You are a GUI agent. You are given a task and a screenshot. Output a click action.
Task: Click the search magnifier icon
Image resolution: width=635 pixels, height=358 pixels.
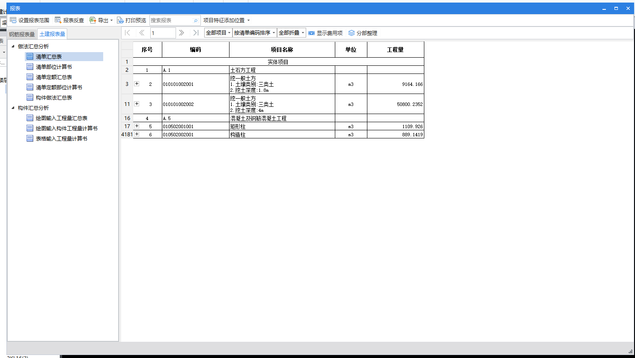pos(196,20)
